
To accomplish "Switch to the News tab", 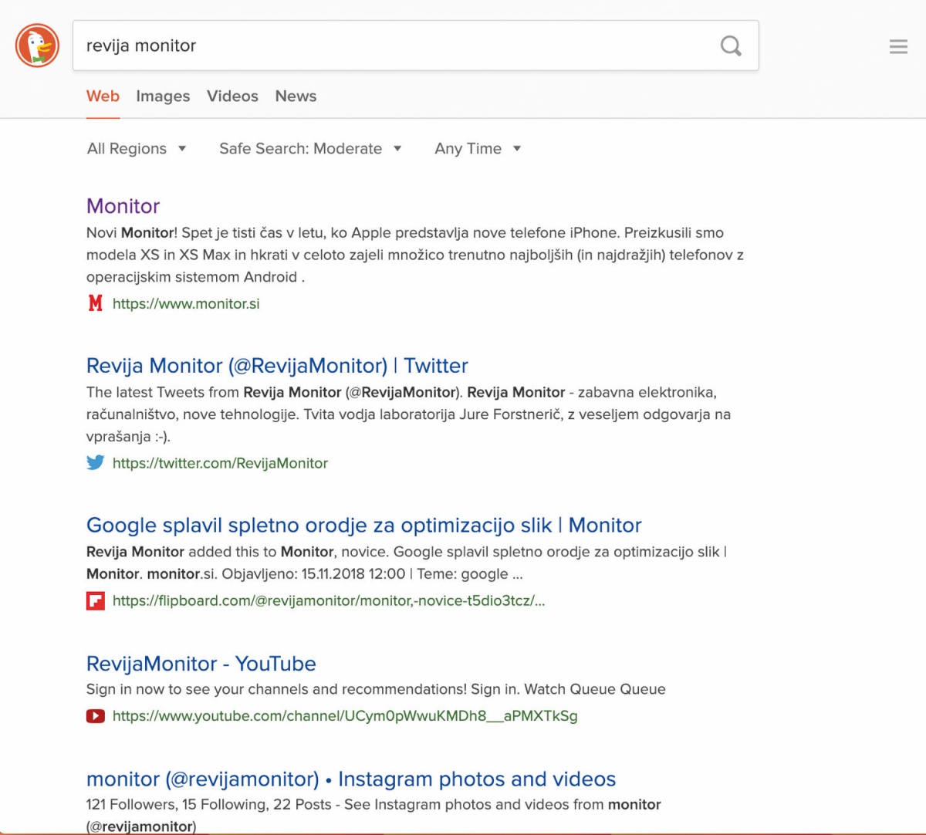I will 296,96.
